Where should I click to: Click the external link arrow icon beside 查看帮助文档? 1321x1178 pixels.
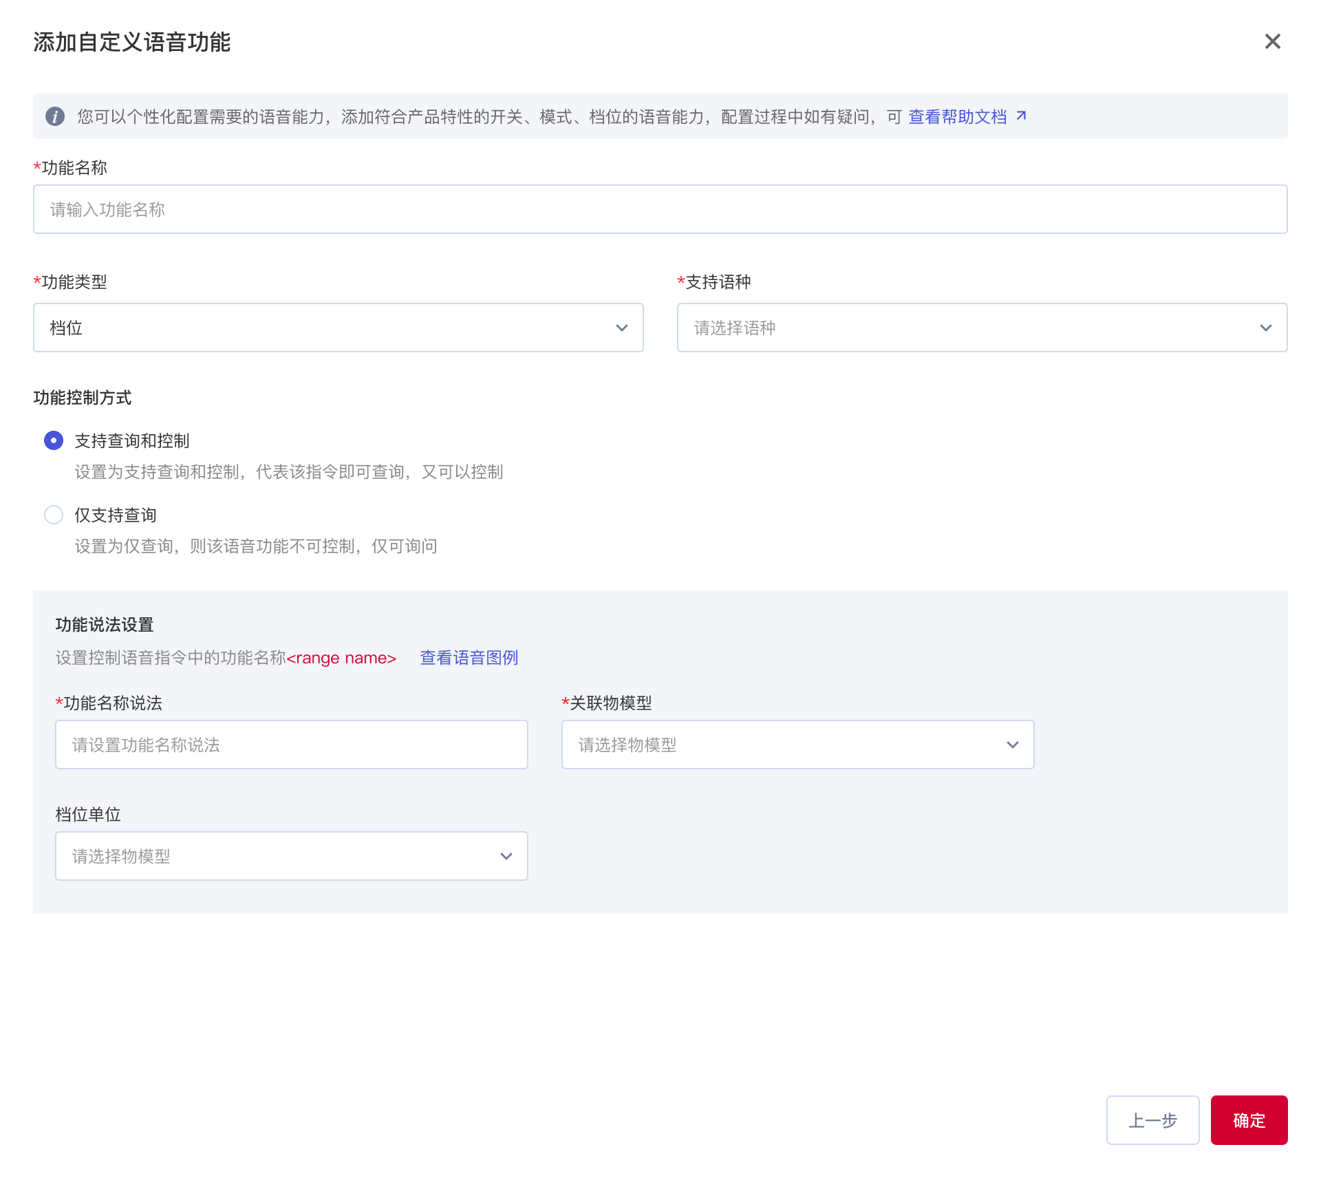[1022, 116]
